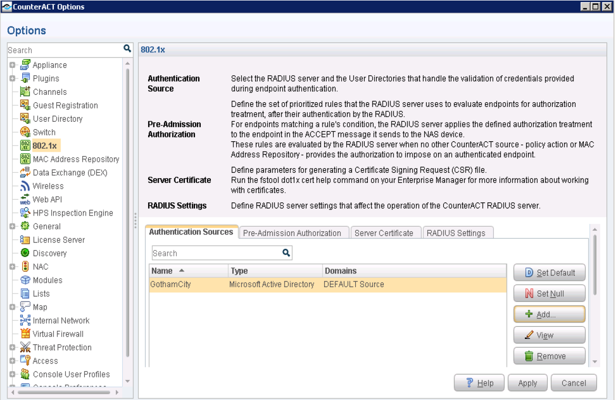
Task: Expand the NAC tree node
Action: point(13,267)
